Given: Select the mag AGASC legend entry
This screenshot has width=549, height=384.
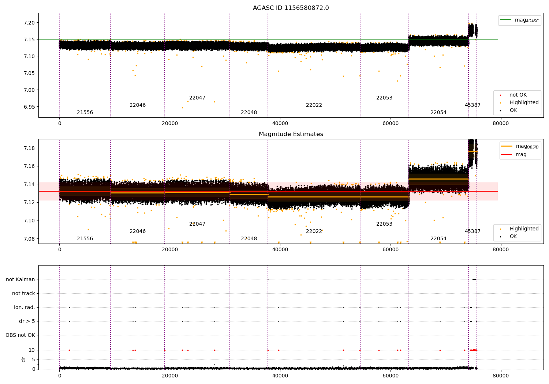Looking at the screenshot, I should (x=519, y=20).
